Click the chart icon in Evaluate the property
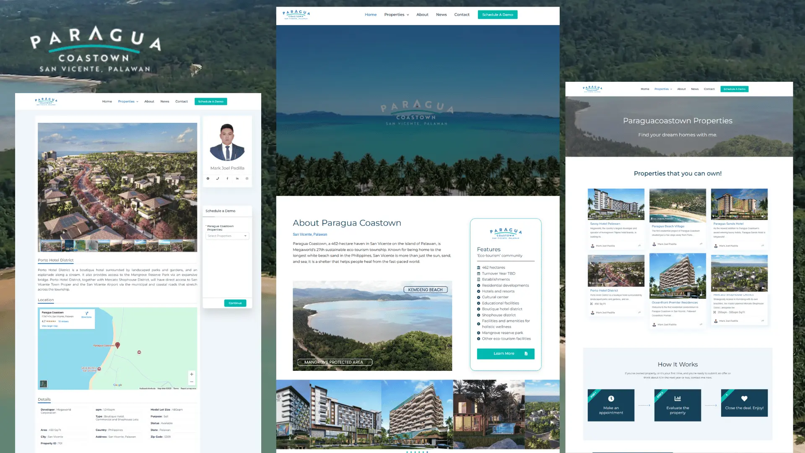805x453 pixels. coord(678,398)
